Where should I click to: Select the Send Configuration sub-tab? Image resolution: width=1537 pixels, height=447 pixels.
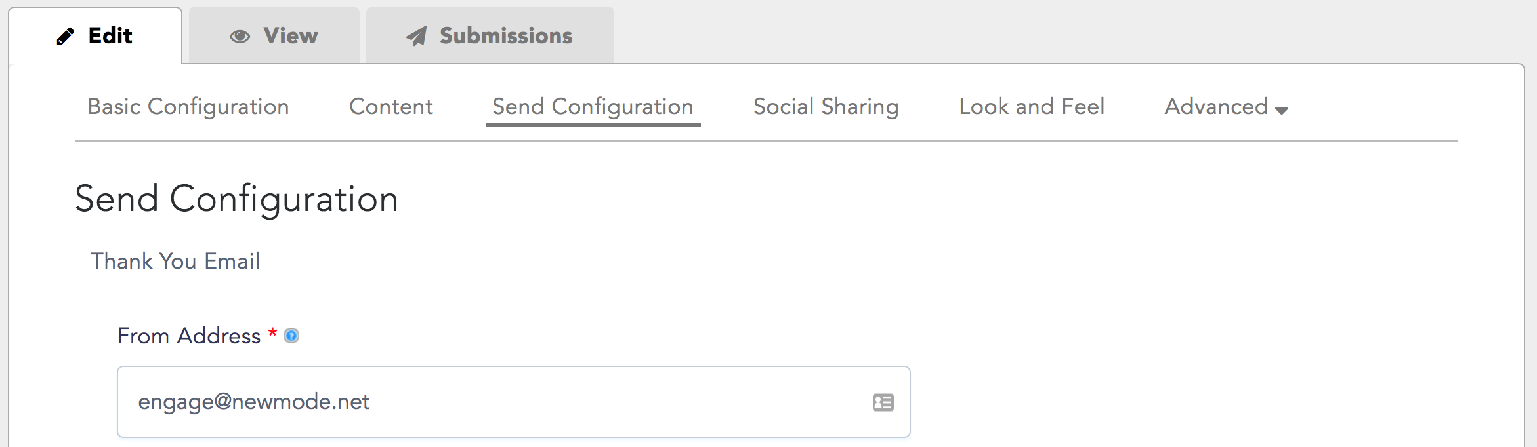coord(593,107)
